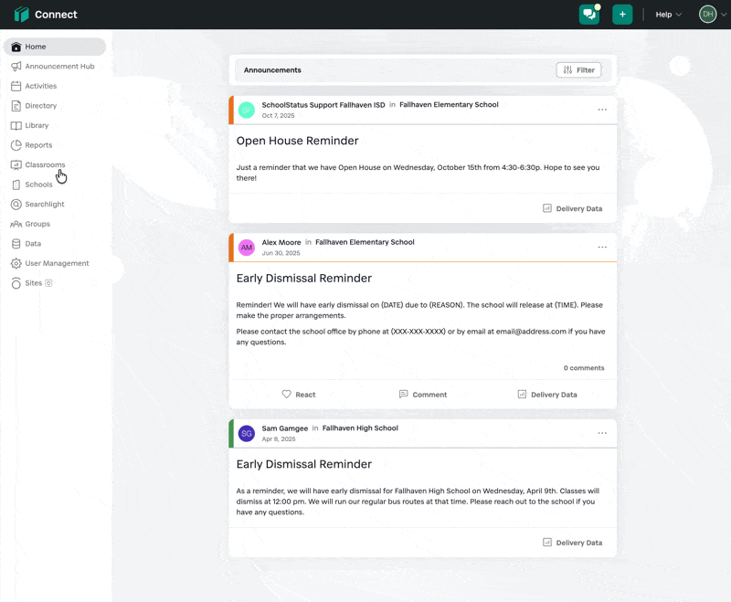The image size is (731, 602).
Task: Open options menu on Alex Moore's post
Action: (x=602, y=247)
